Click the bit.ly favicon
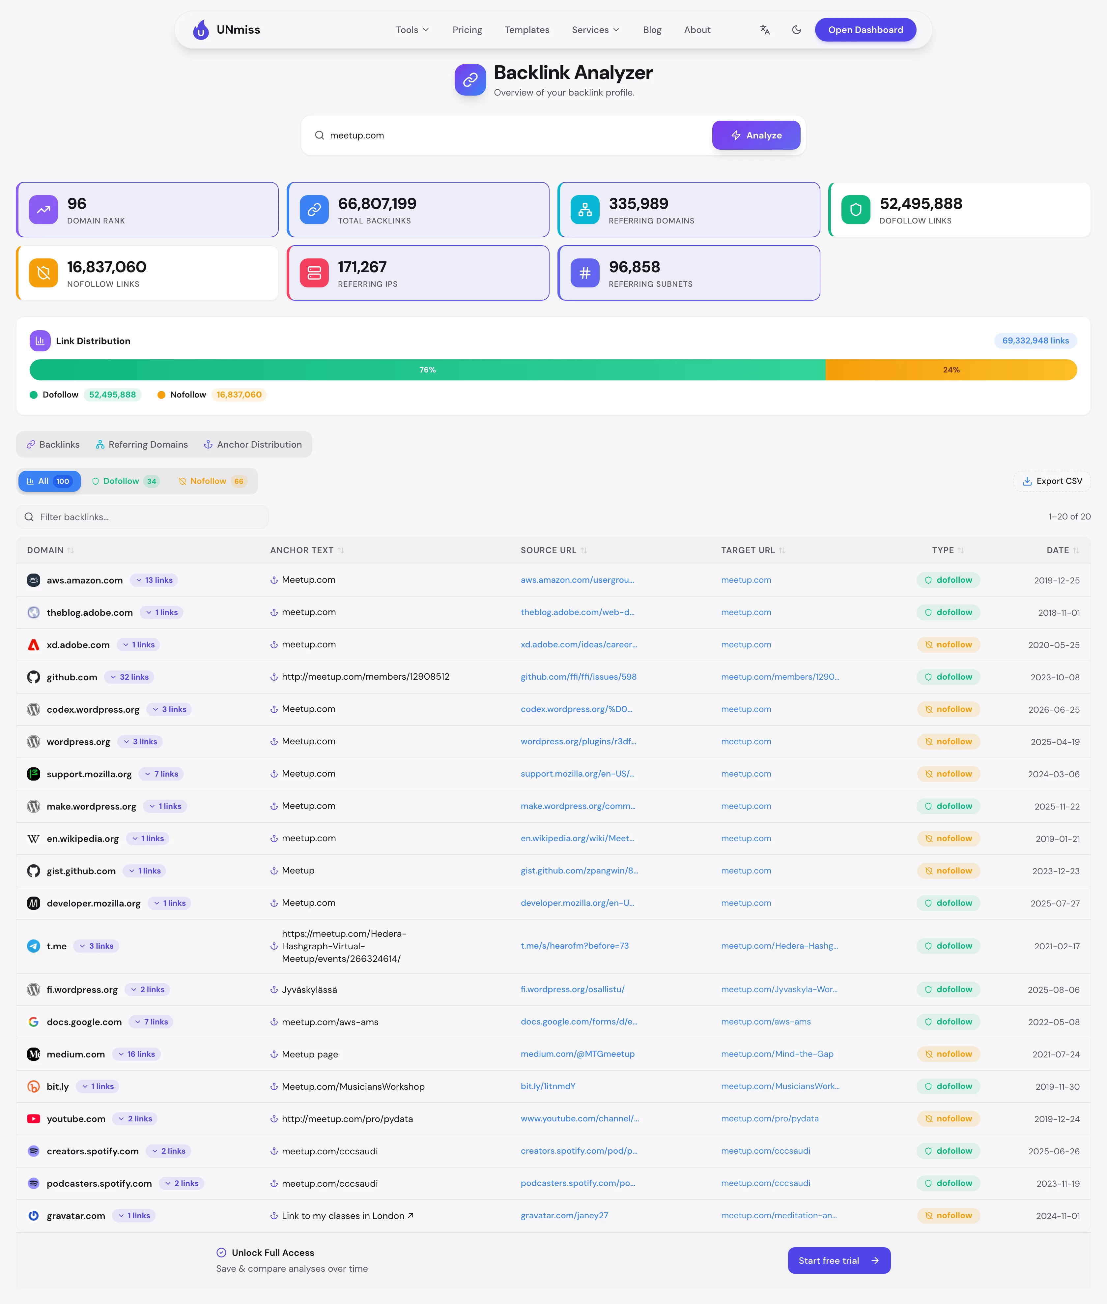Screen dimensions: 1107x1304 (x=34, y=1087)
